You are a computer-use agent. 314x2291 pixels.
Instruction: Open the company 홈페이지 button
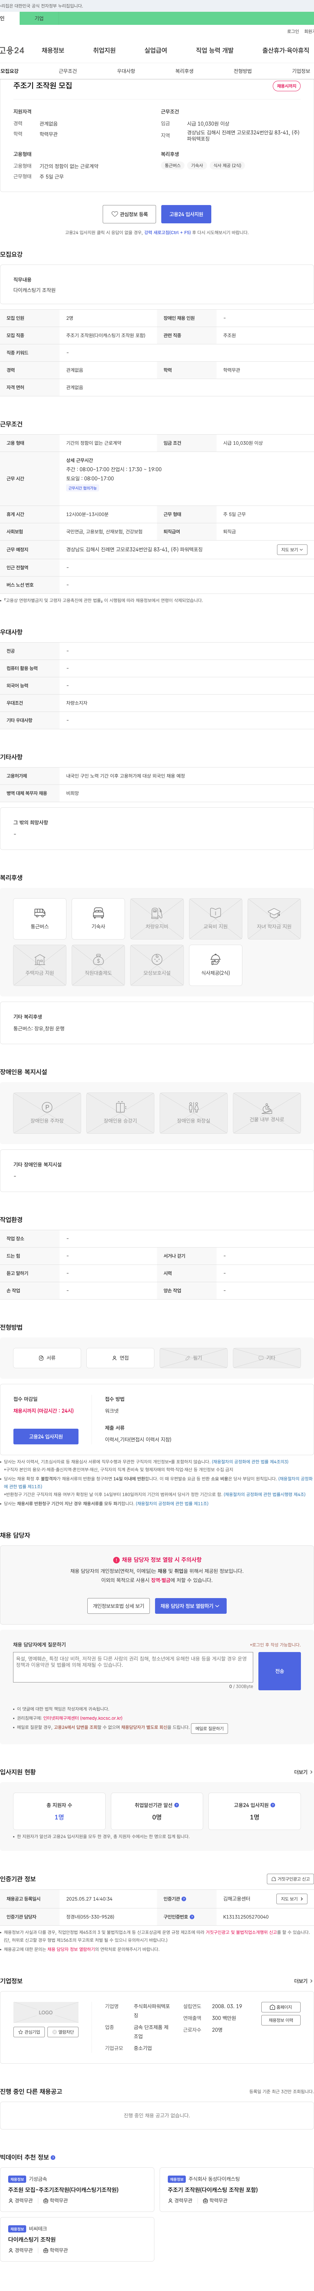point(280,2007)
